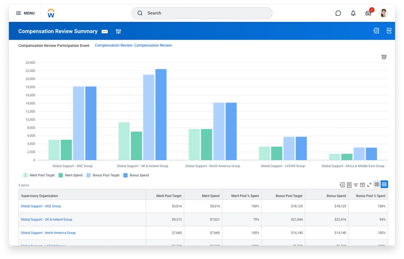
Task: Open column preferences icon in table toolbar
Action: pyautogui.click(x=362, y=185)
